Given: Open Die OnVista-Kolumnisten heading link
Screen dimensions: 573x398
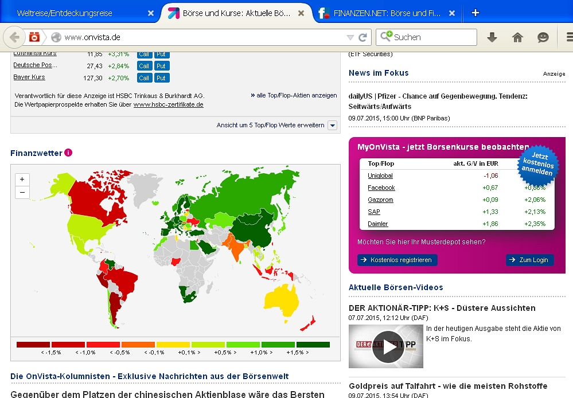Looking at the screenshot, I should (x=150, y=376).
